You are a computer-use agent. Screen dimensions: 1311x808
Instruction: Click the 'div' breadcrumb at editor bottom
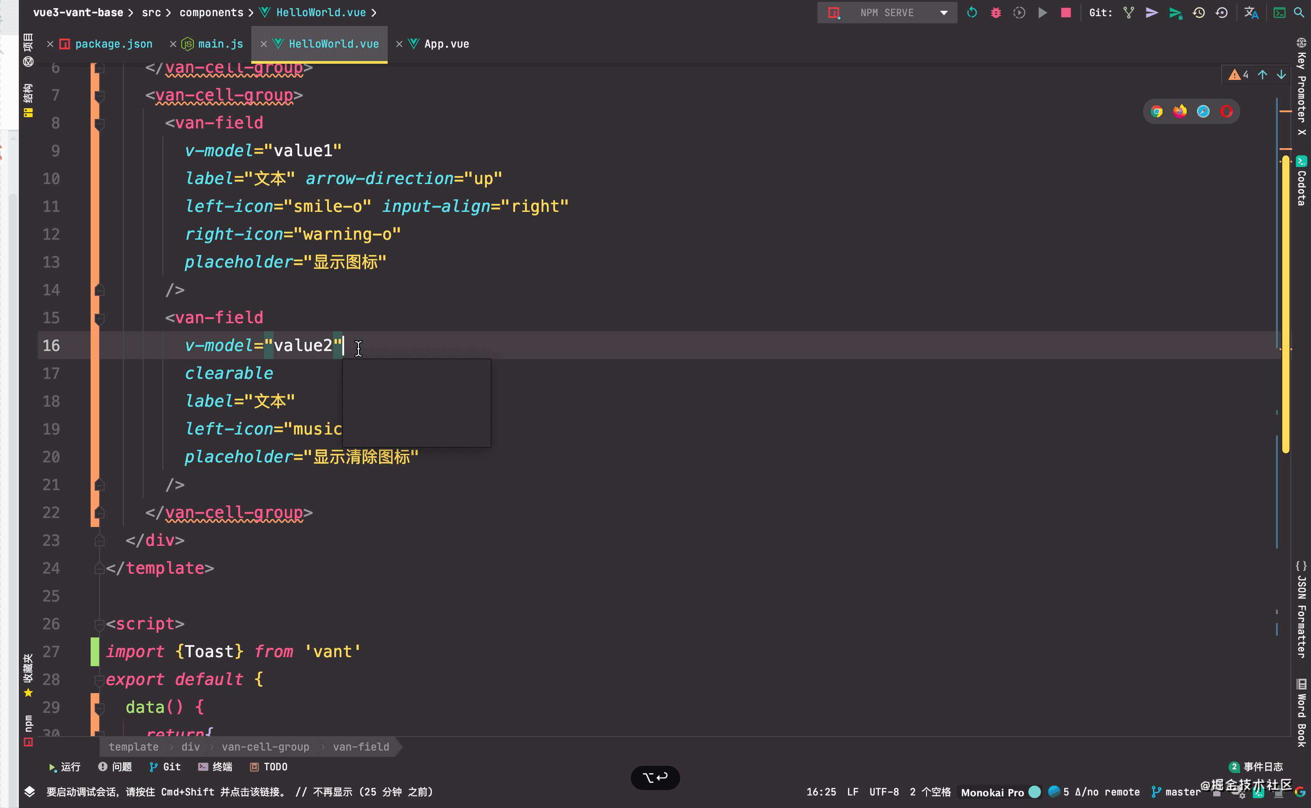(x=191, y=747)
